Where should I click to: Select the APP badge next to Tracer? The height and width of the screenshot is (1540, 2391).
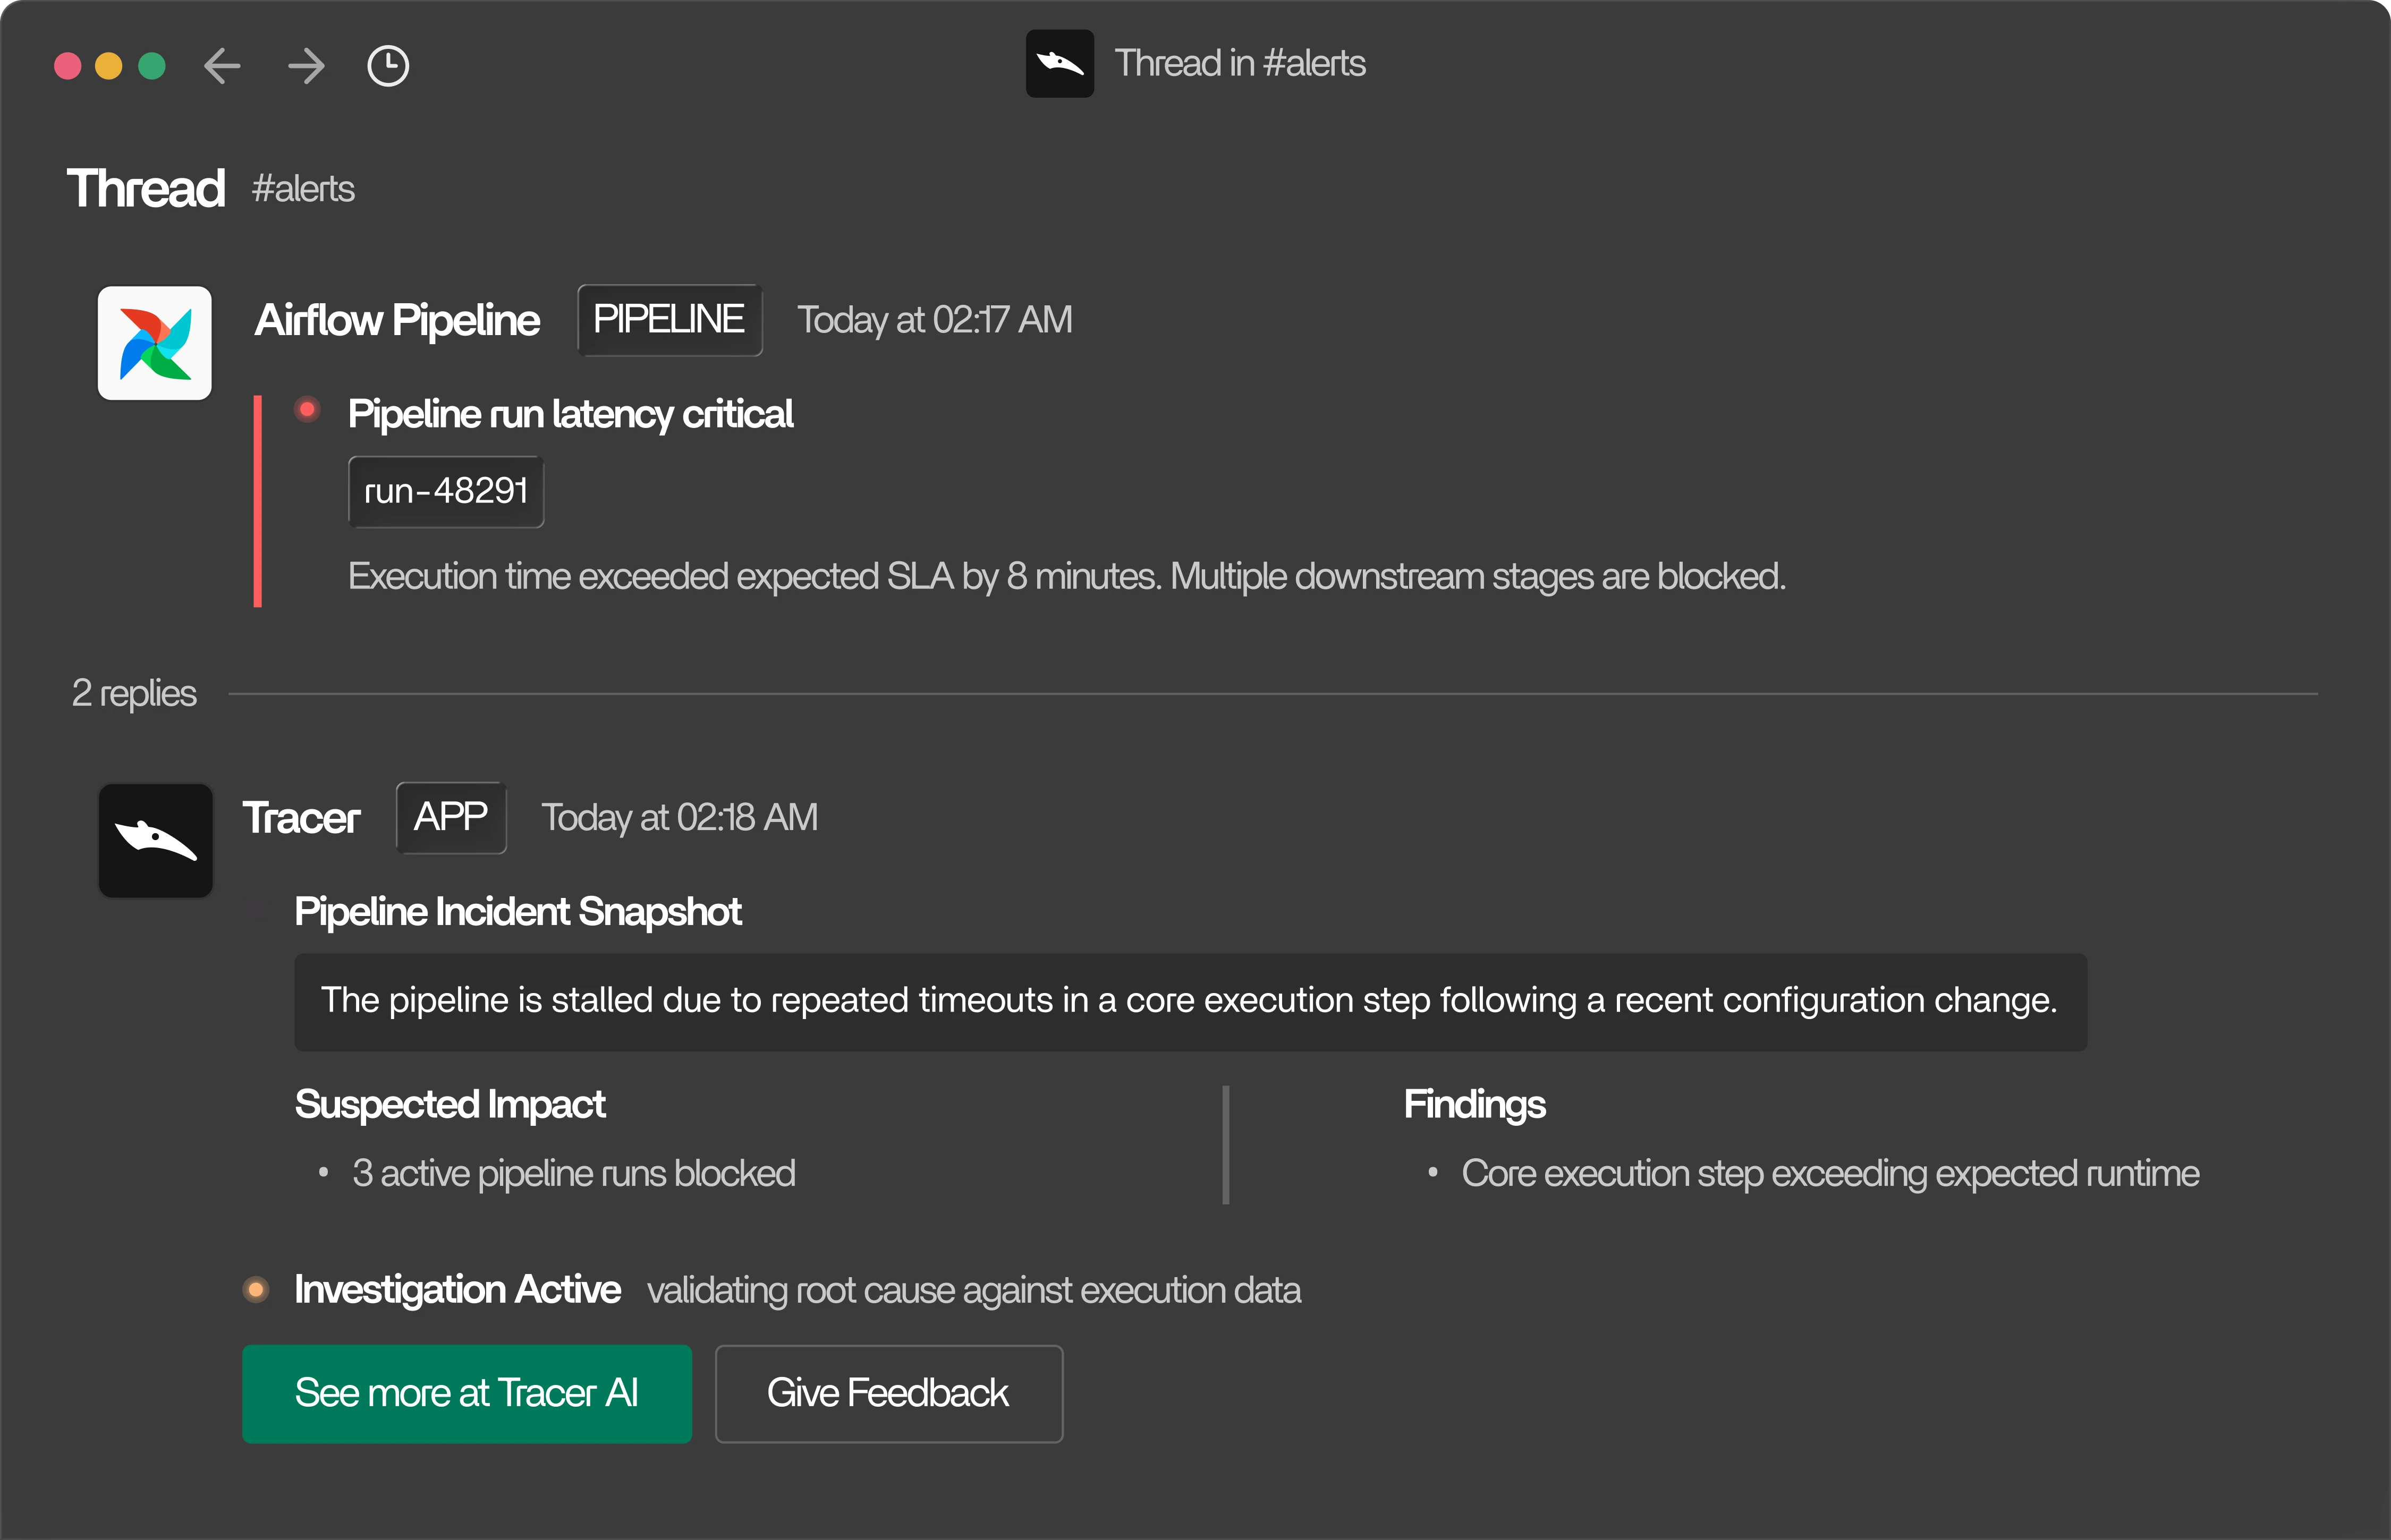pyautogui.click(x=450, y=817)
